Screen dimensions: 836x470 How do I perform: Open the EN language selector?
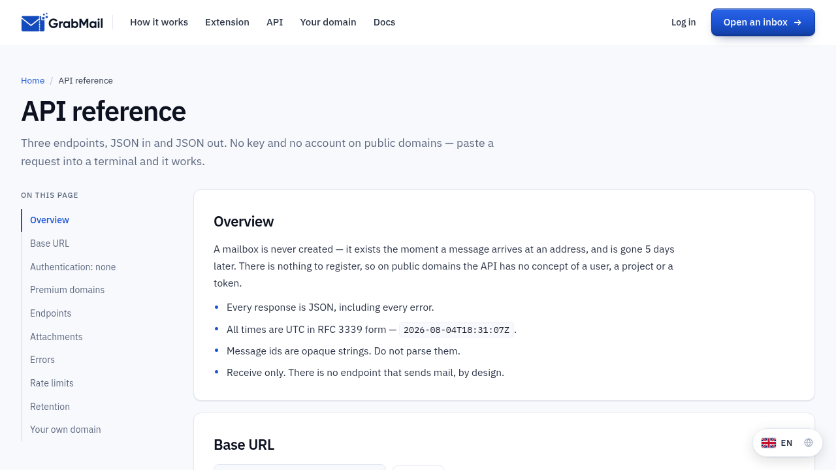click(787, 443)
